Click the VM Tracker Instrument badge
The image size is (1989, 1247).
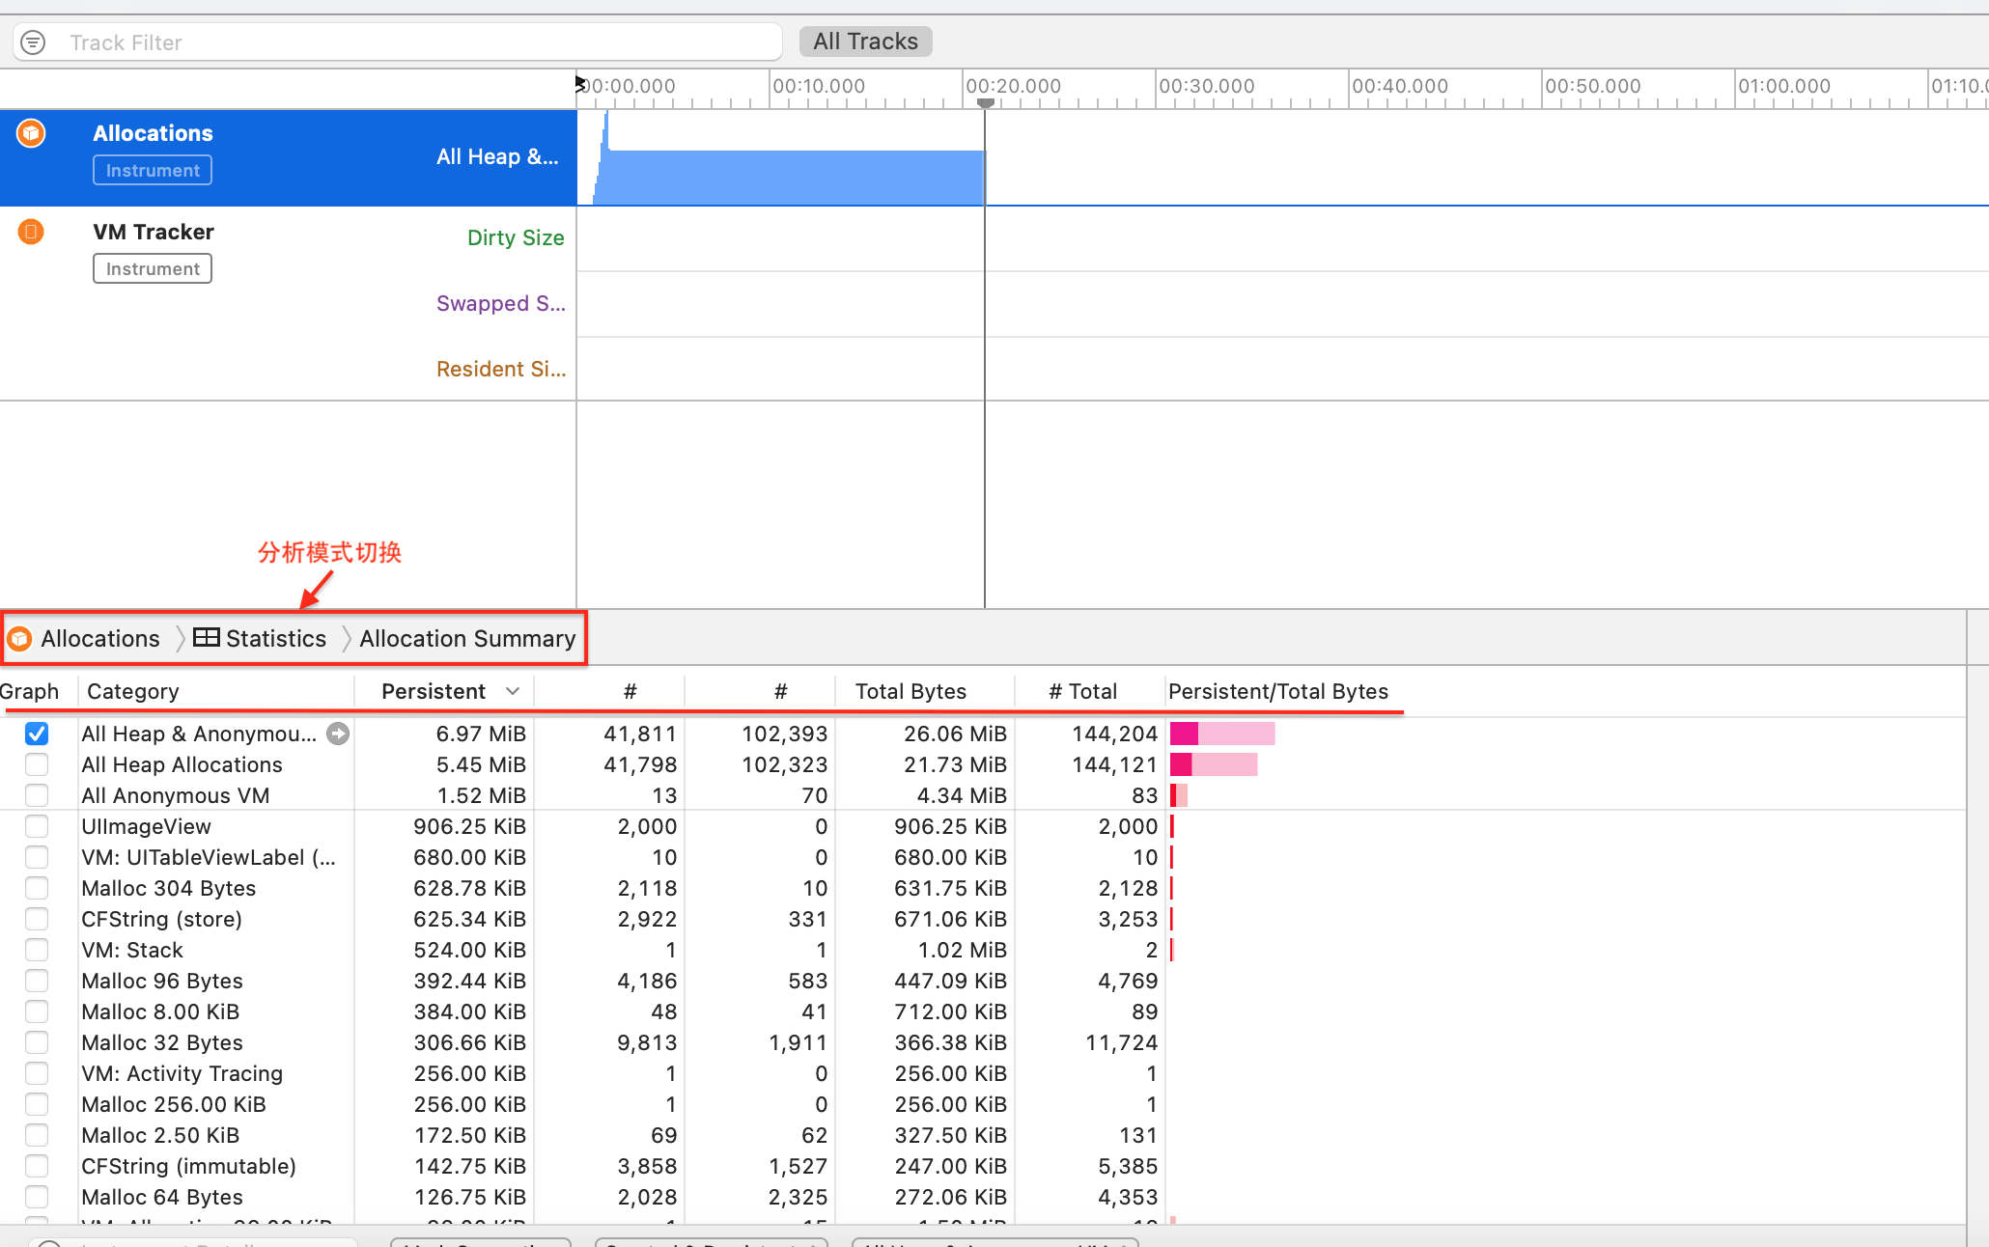pyautogui.click(x=153, y=269)
